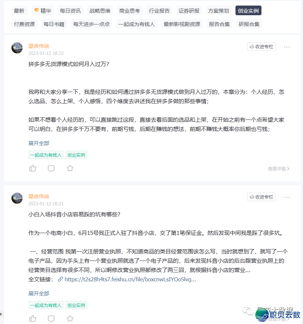Favorite the 拼多多无货源模式 post with star
Viewport: 303px width, 324px height.
(x=70, y=168)
